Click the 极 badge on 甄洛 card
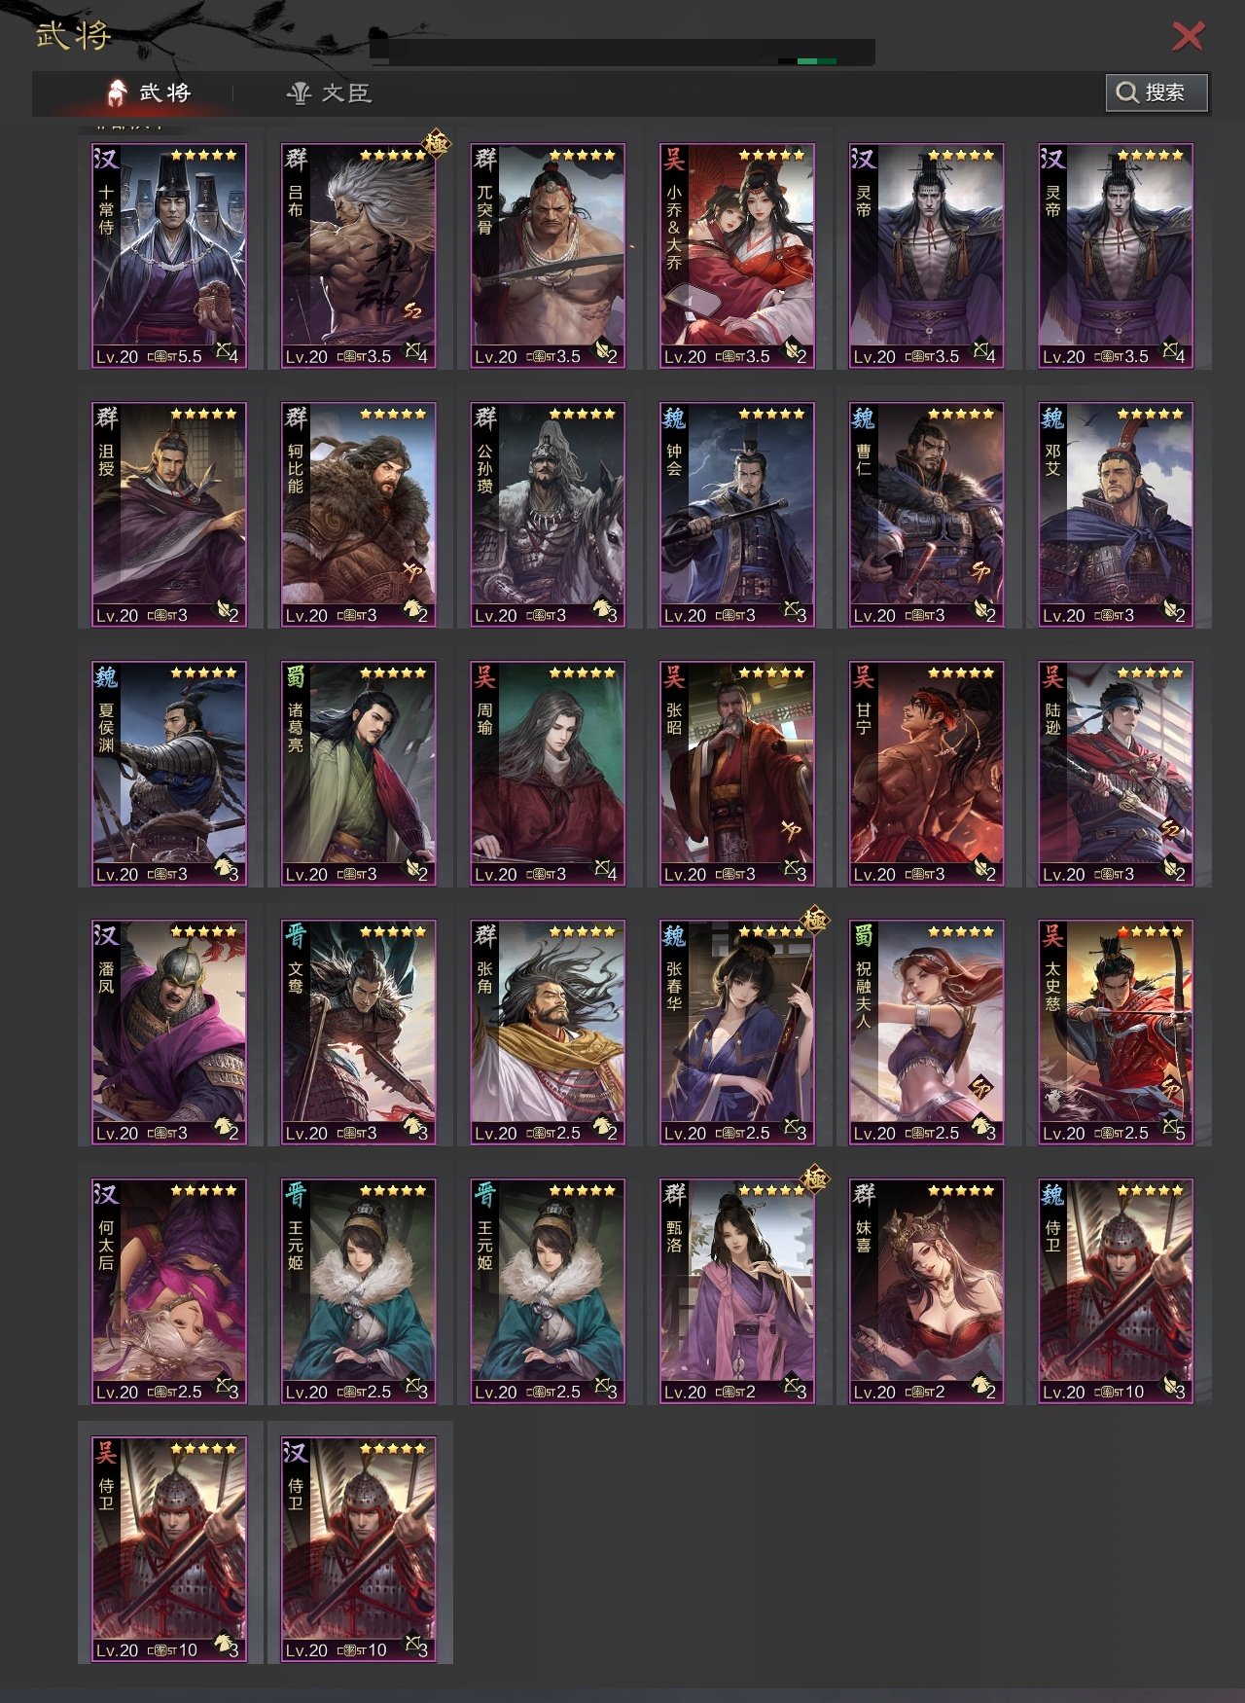Image resolution: width=1245 pixels, height=1703 pixels. (x=814, y=1179)
